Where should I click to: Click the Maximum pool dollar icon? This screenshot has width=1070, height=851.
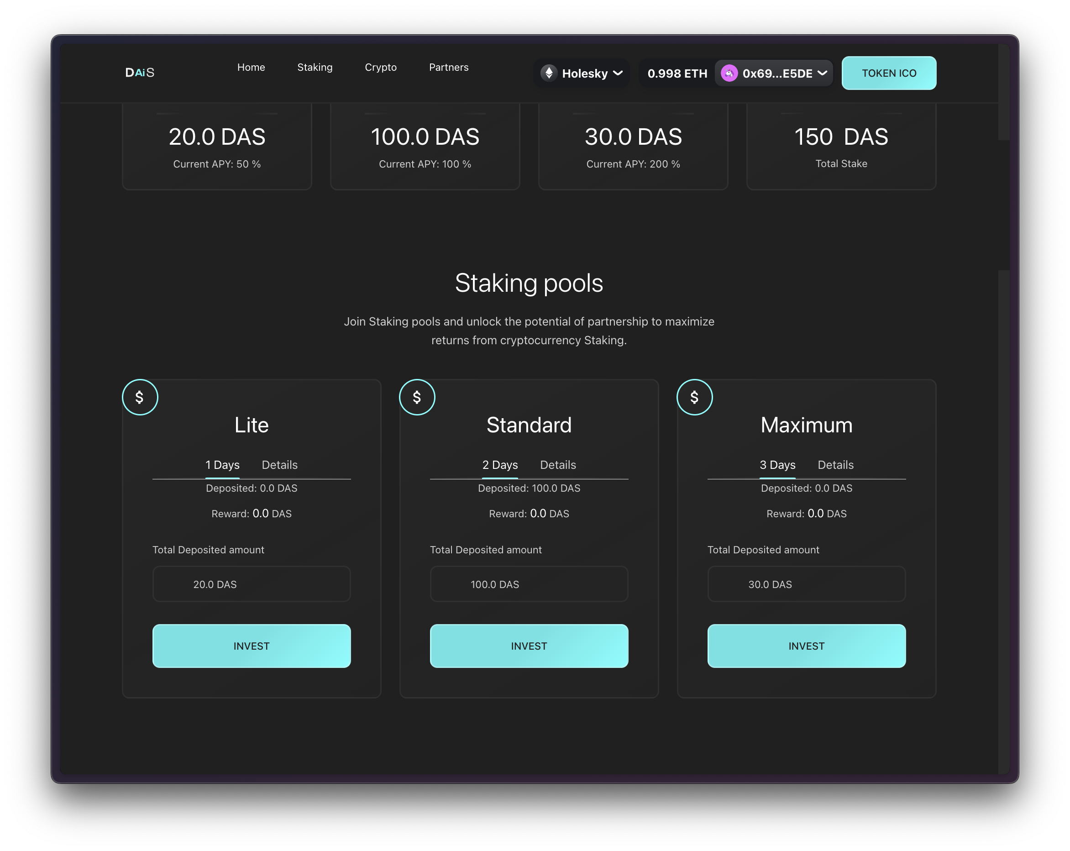pos(694,397)
